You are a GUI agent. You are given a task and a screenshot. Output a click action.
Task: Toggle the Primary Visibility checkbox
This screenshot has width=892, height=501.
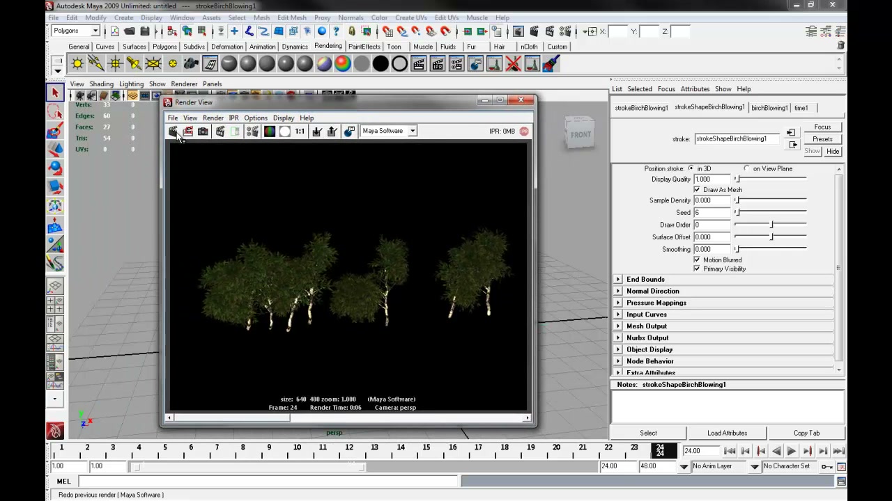click(x=697, y=269)
